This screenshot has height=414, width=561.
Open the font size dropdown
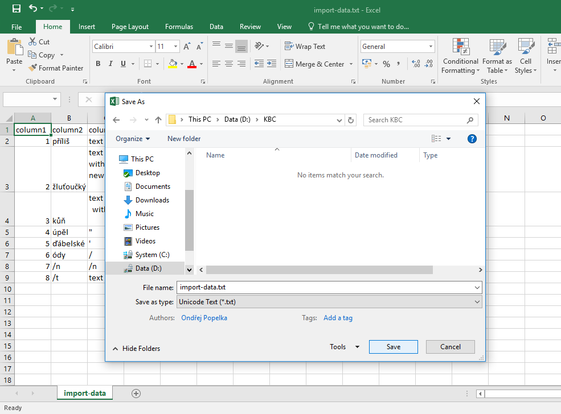click(175, 47)
